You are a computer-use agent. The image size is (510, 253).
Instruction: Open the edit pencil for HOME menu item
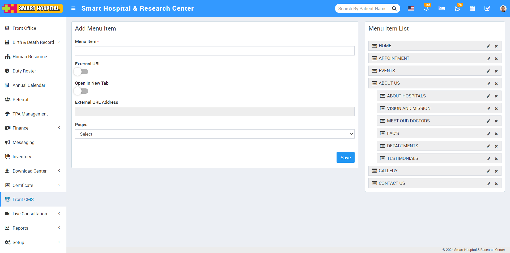(x=489, y=46)
